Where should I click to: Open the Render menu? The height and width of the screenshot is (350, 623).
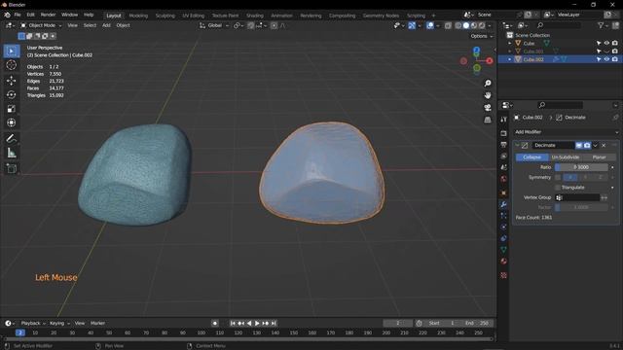coord(48,15)
